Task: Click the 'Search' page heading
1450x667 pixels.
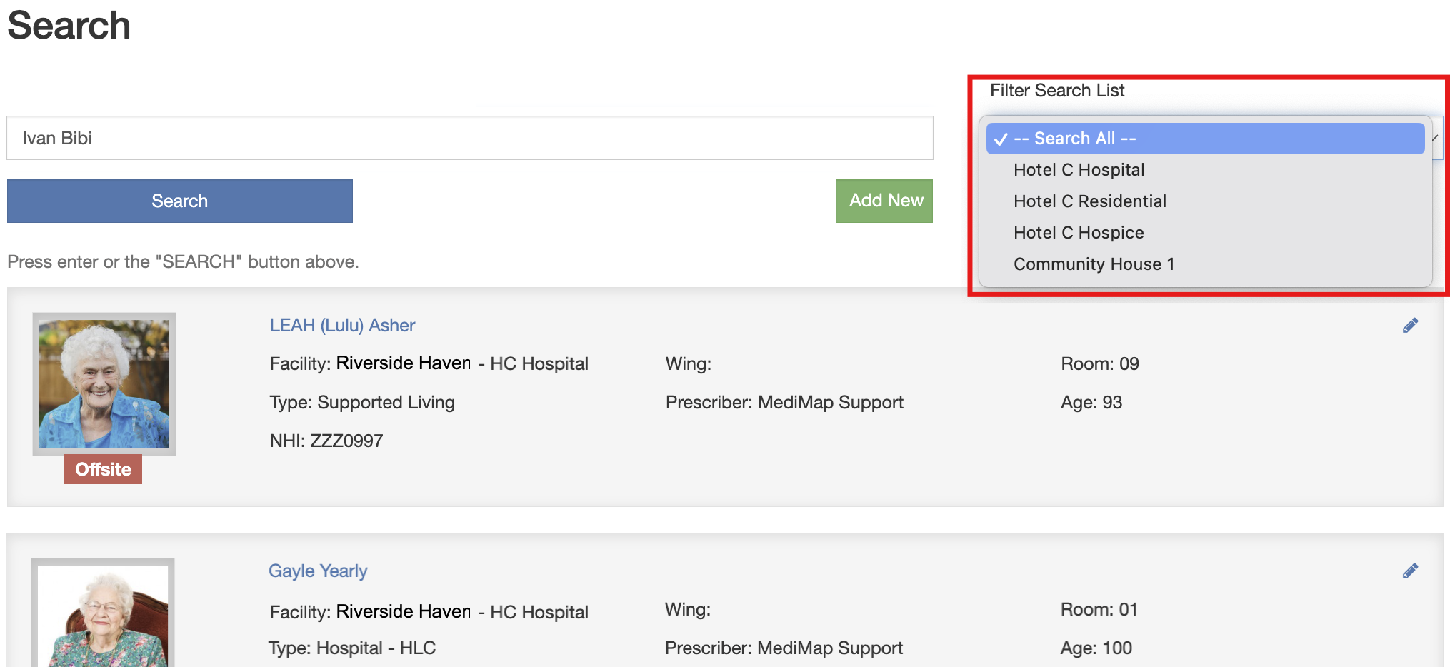Action: pos(69,26)
